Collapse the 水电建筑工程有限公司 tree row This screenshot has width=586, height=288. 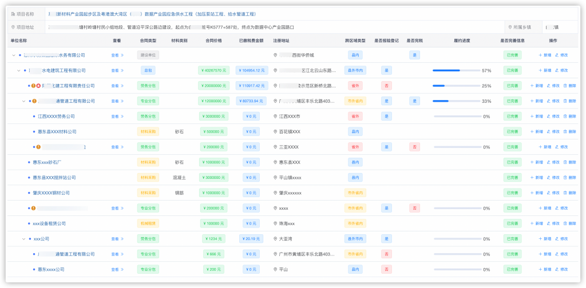[18, 71]
